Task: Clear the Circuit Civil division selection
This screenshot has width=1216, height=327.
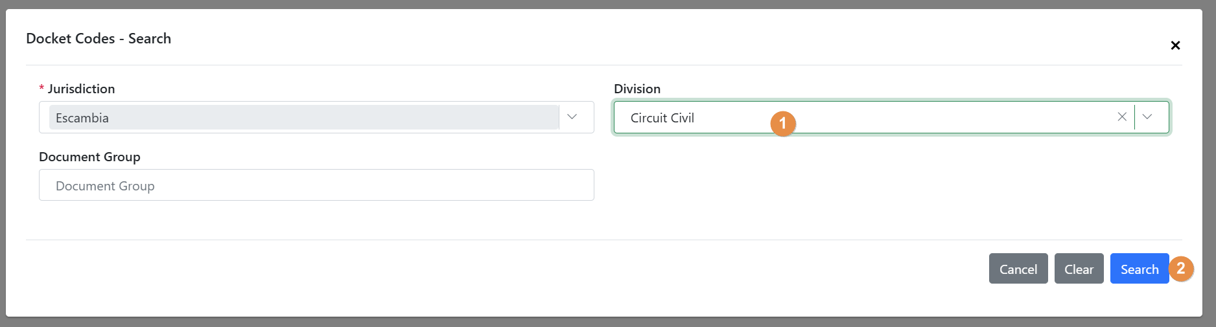Action: click(1122, 117)
